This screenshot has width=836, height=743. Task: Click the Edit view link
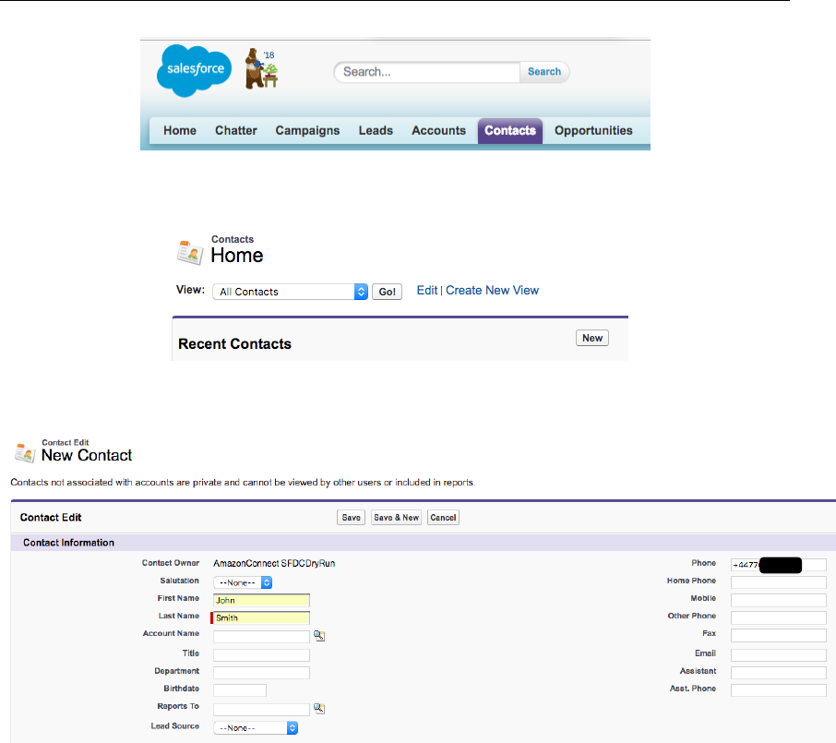(427, 290)
